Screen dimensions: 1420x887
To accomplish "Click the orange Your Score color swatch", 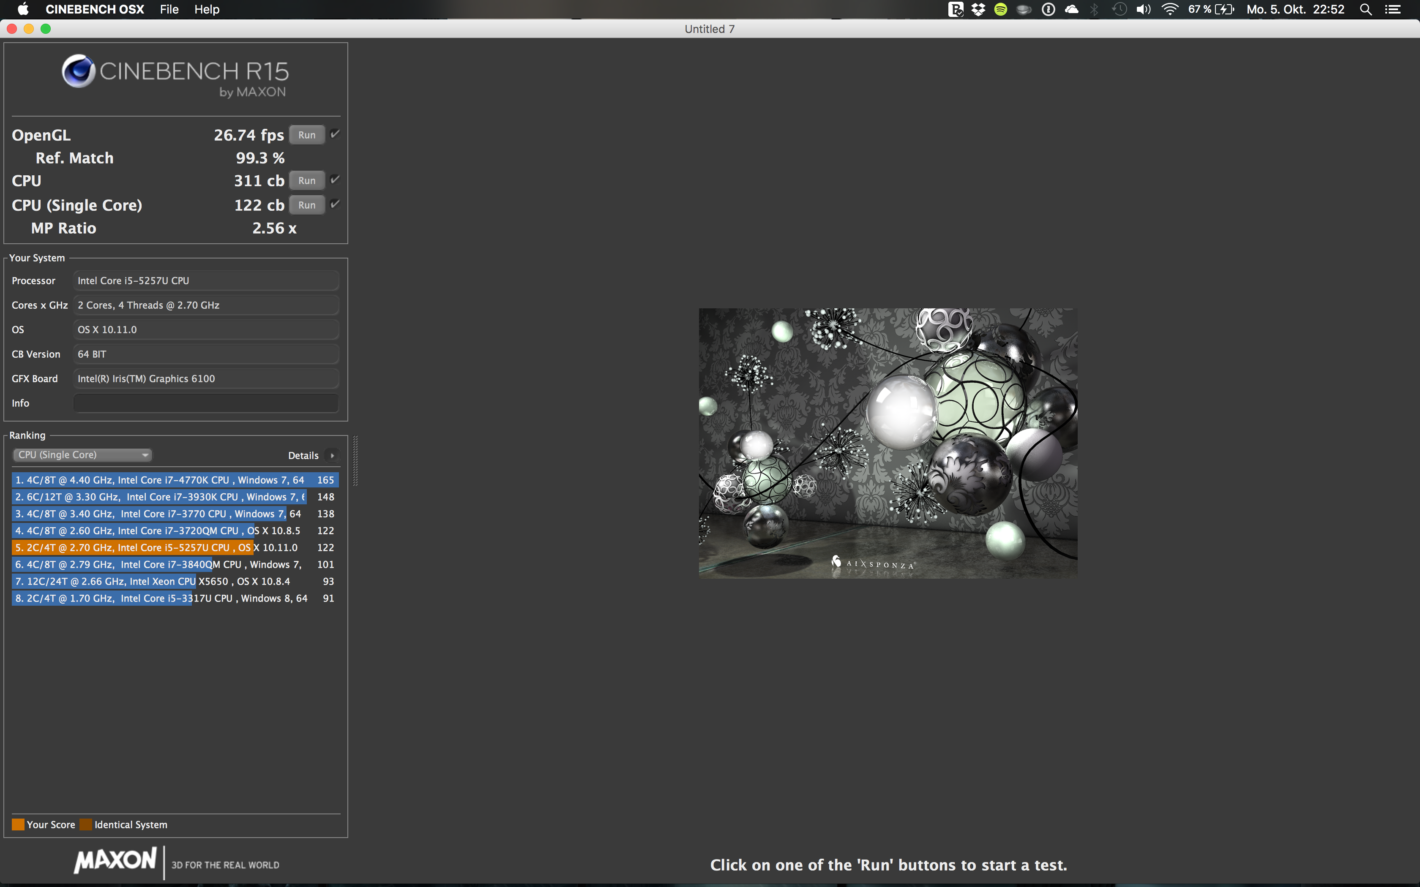I will pos(18,824).
